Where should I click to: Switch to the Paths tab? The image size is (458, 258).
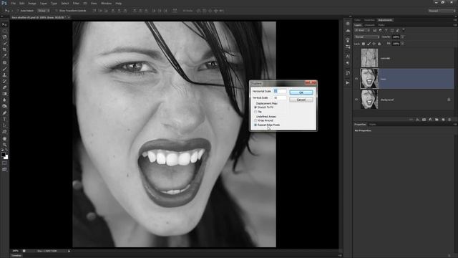point(381,25)
